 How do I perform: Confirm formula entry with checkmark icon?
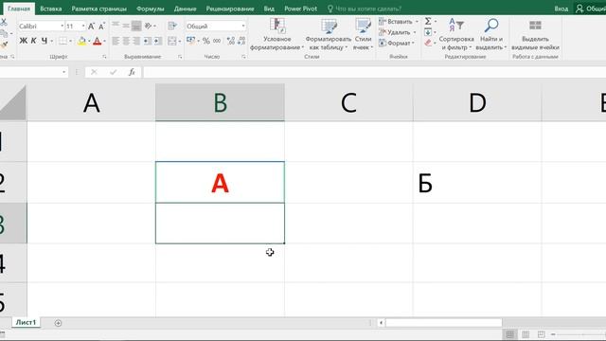(113, 72)
